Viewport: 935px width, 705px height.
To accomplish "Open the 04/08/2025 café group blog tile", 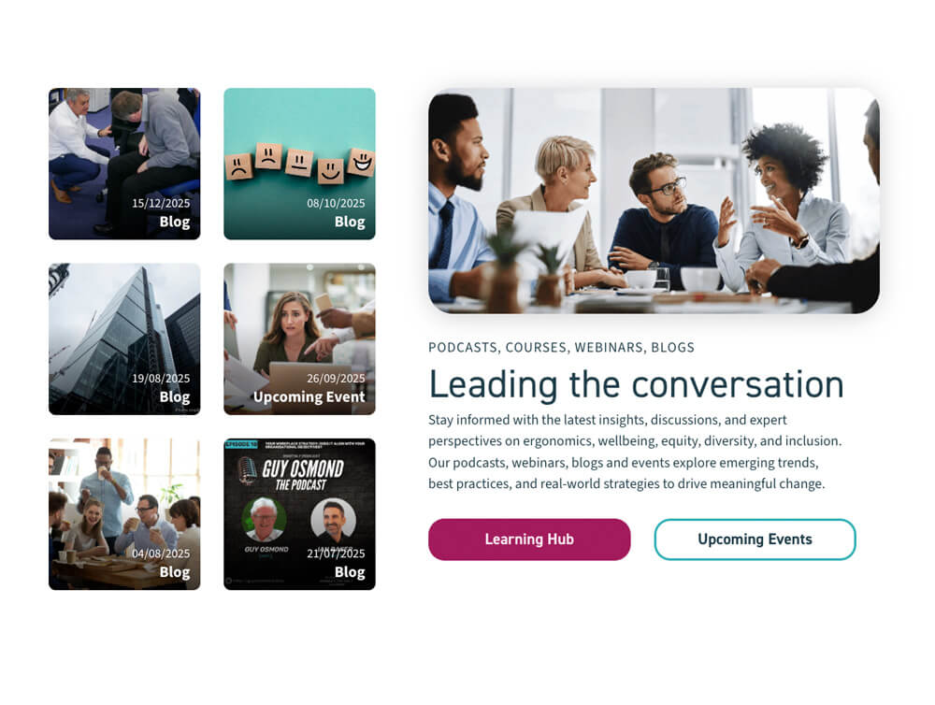I will click(x=124, y=514).
